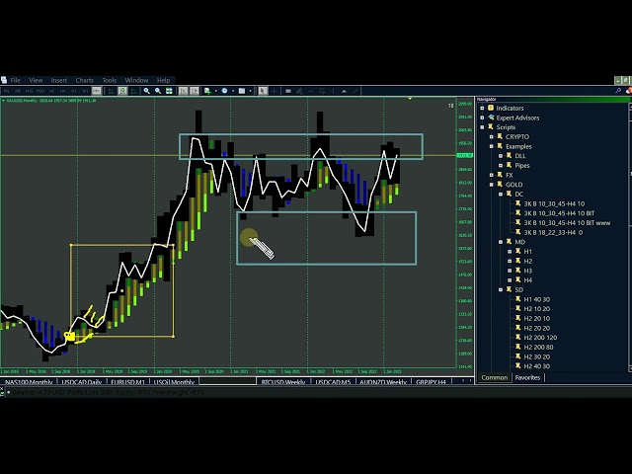Select the H2 200 120 script
The width and height of the screenshot is (632, 474).
539,338
